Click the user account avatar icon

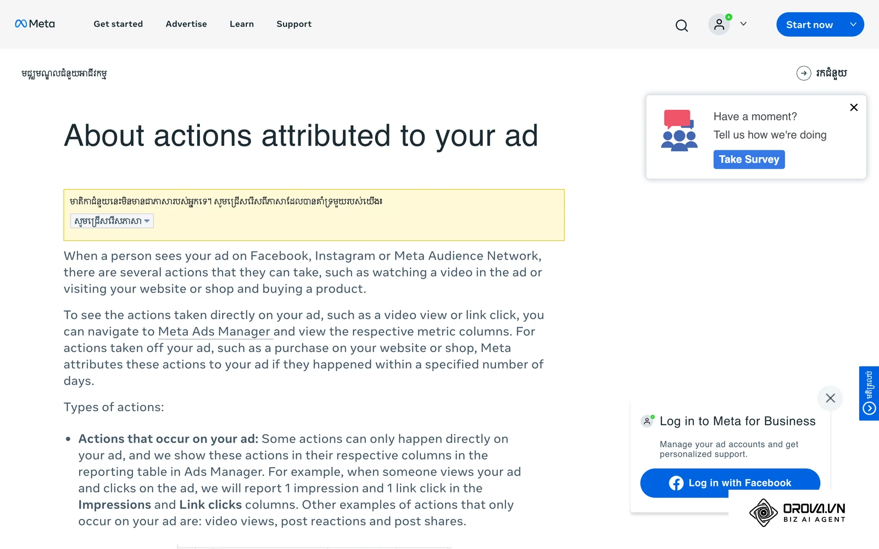pos(719,24)
